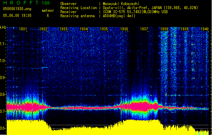Click the meteor count label
212x135 pixels.
click(48, 10)
